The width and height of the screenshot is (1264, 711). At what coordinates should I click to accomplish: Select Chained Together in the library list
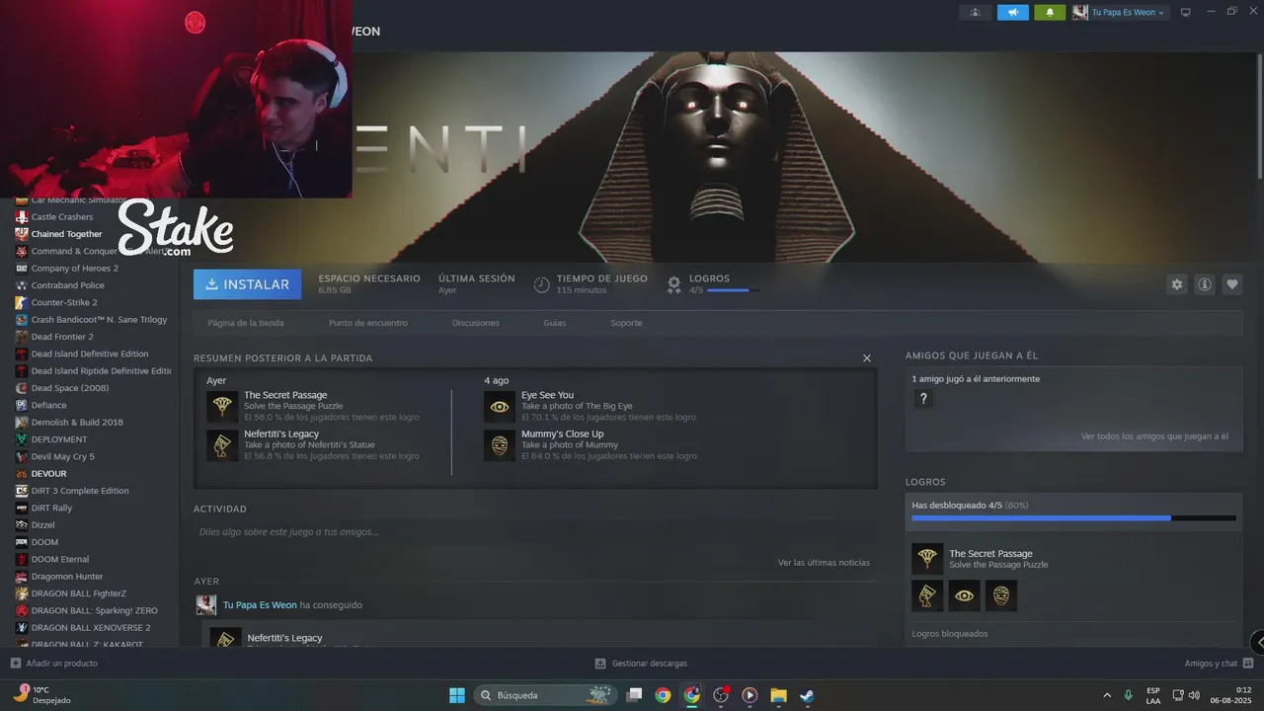66,234
